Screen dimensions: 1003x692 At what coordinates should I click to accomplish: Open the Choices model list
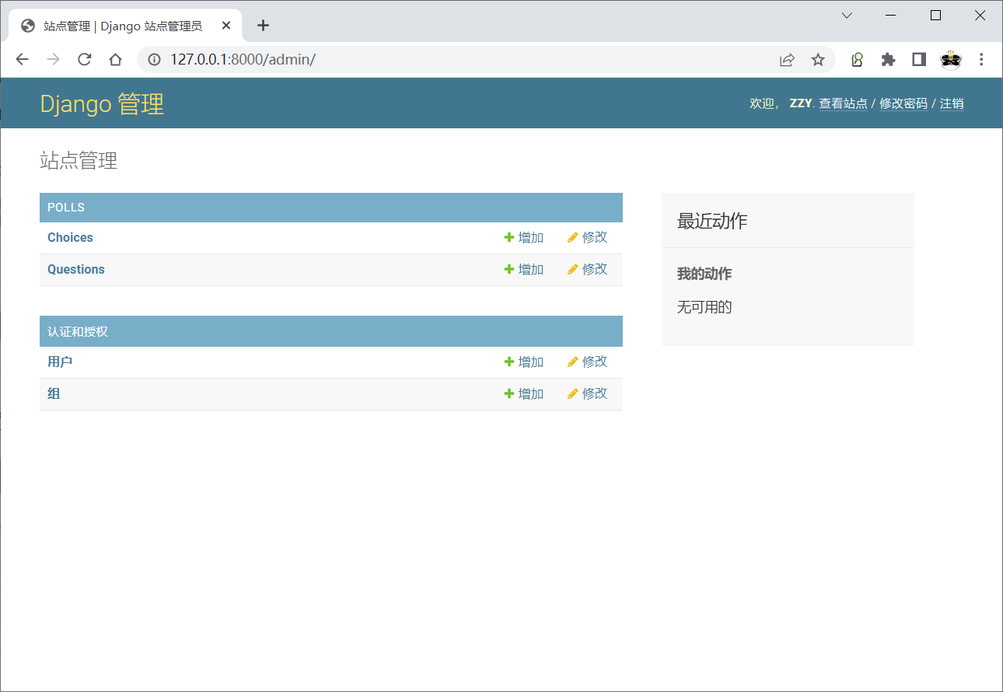coord(70,238)
